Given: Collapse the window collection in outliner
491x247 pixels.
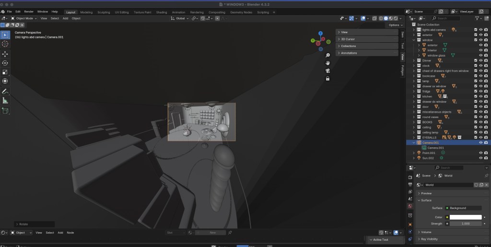Looking at the screenshot, I should pyautogui.click(x=414, y=40).
